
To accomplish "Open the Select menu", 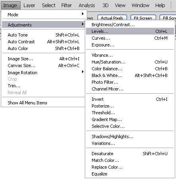I will click(x=49, y=6).
